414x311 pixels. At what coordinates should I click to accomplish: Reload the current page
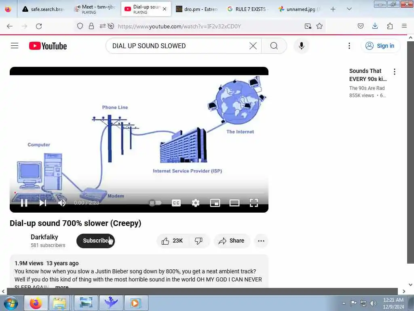(39, 26)
